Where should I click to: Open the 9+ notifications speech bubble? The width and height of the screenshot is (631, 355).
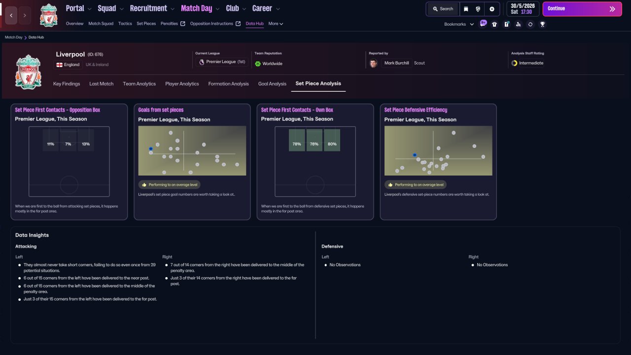pyautogui.click(x=483, y=23)
